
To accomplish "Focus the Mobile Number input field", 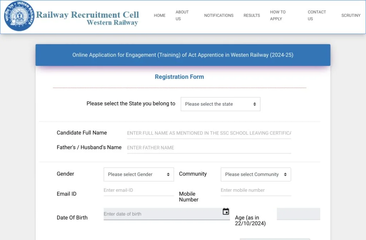I will [x=256, y=190].
